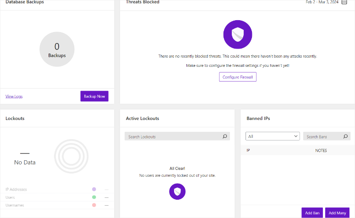Start a backup with Backup Now
The width and height of the screenshot is (355, 218).
[x=94, y=96]
